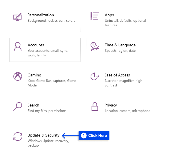Image resolution: width=174 pixels, height=156 pixels.
Task: Select the Ease of Access dashed circle icon
Action: point(95,76)
